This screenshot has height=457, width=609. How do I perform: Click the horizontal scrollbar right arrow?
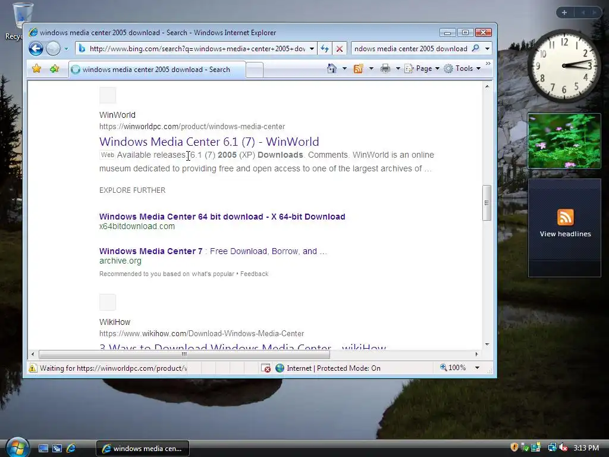476,354
